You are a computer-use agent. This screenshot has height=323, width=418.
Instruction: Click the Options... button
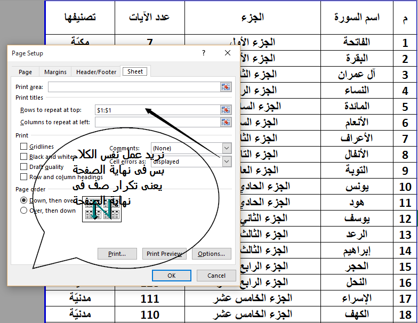tap(211, 254)
